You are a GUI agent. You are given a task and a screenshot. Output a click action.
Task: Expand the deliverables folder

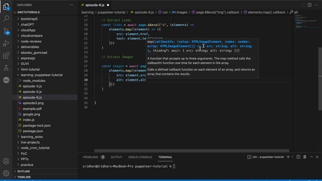tap(30, 47)
